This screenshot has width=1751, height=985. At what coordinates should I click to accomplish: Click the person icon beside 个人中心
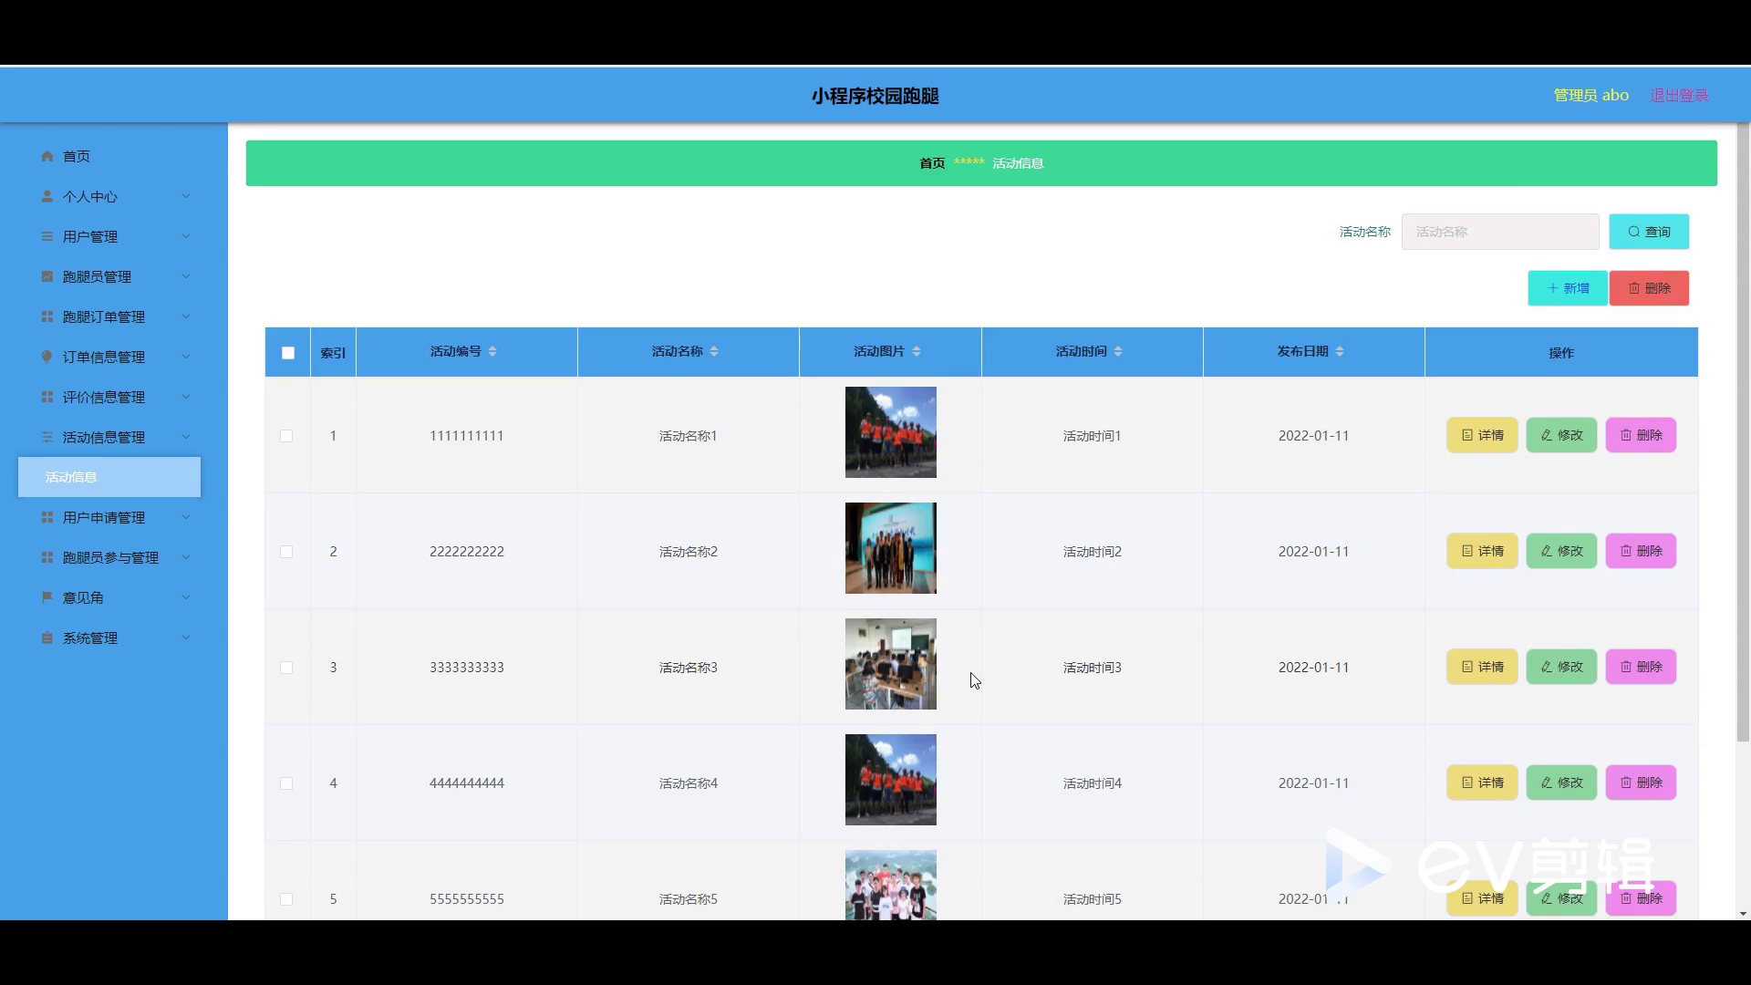47,196
